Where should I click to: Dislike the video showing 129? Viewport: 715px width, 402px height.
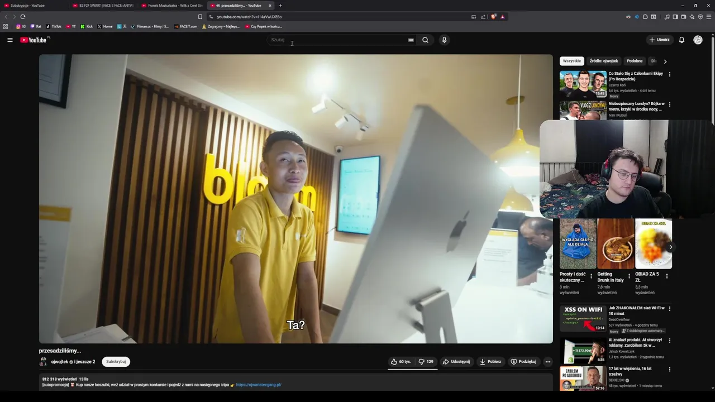(426, 361)
